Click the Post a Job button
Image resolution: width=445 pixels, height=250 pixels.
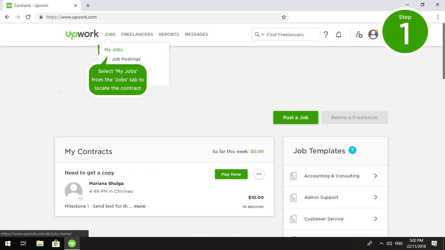[x=295, y=118]
